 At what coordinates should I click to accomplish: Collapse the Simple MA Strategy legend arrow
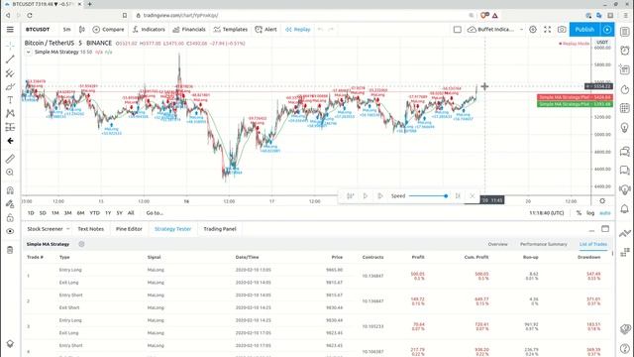29,53
